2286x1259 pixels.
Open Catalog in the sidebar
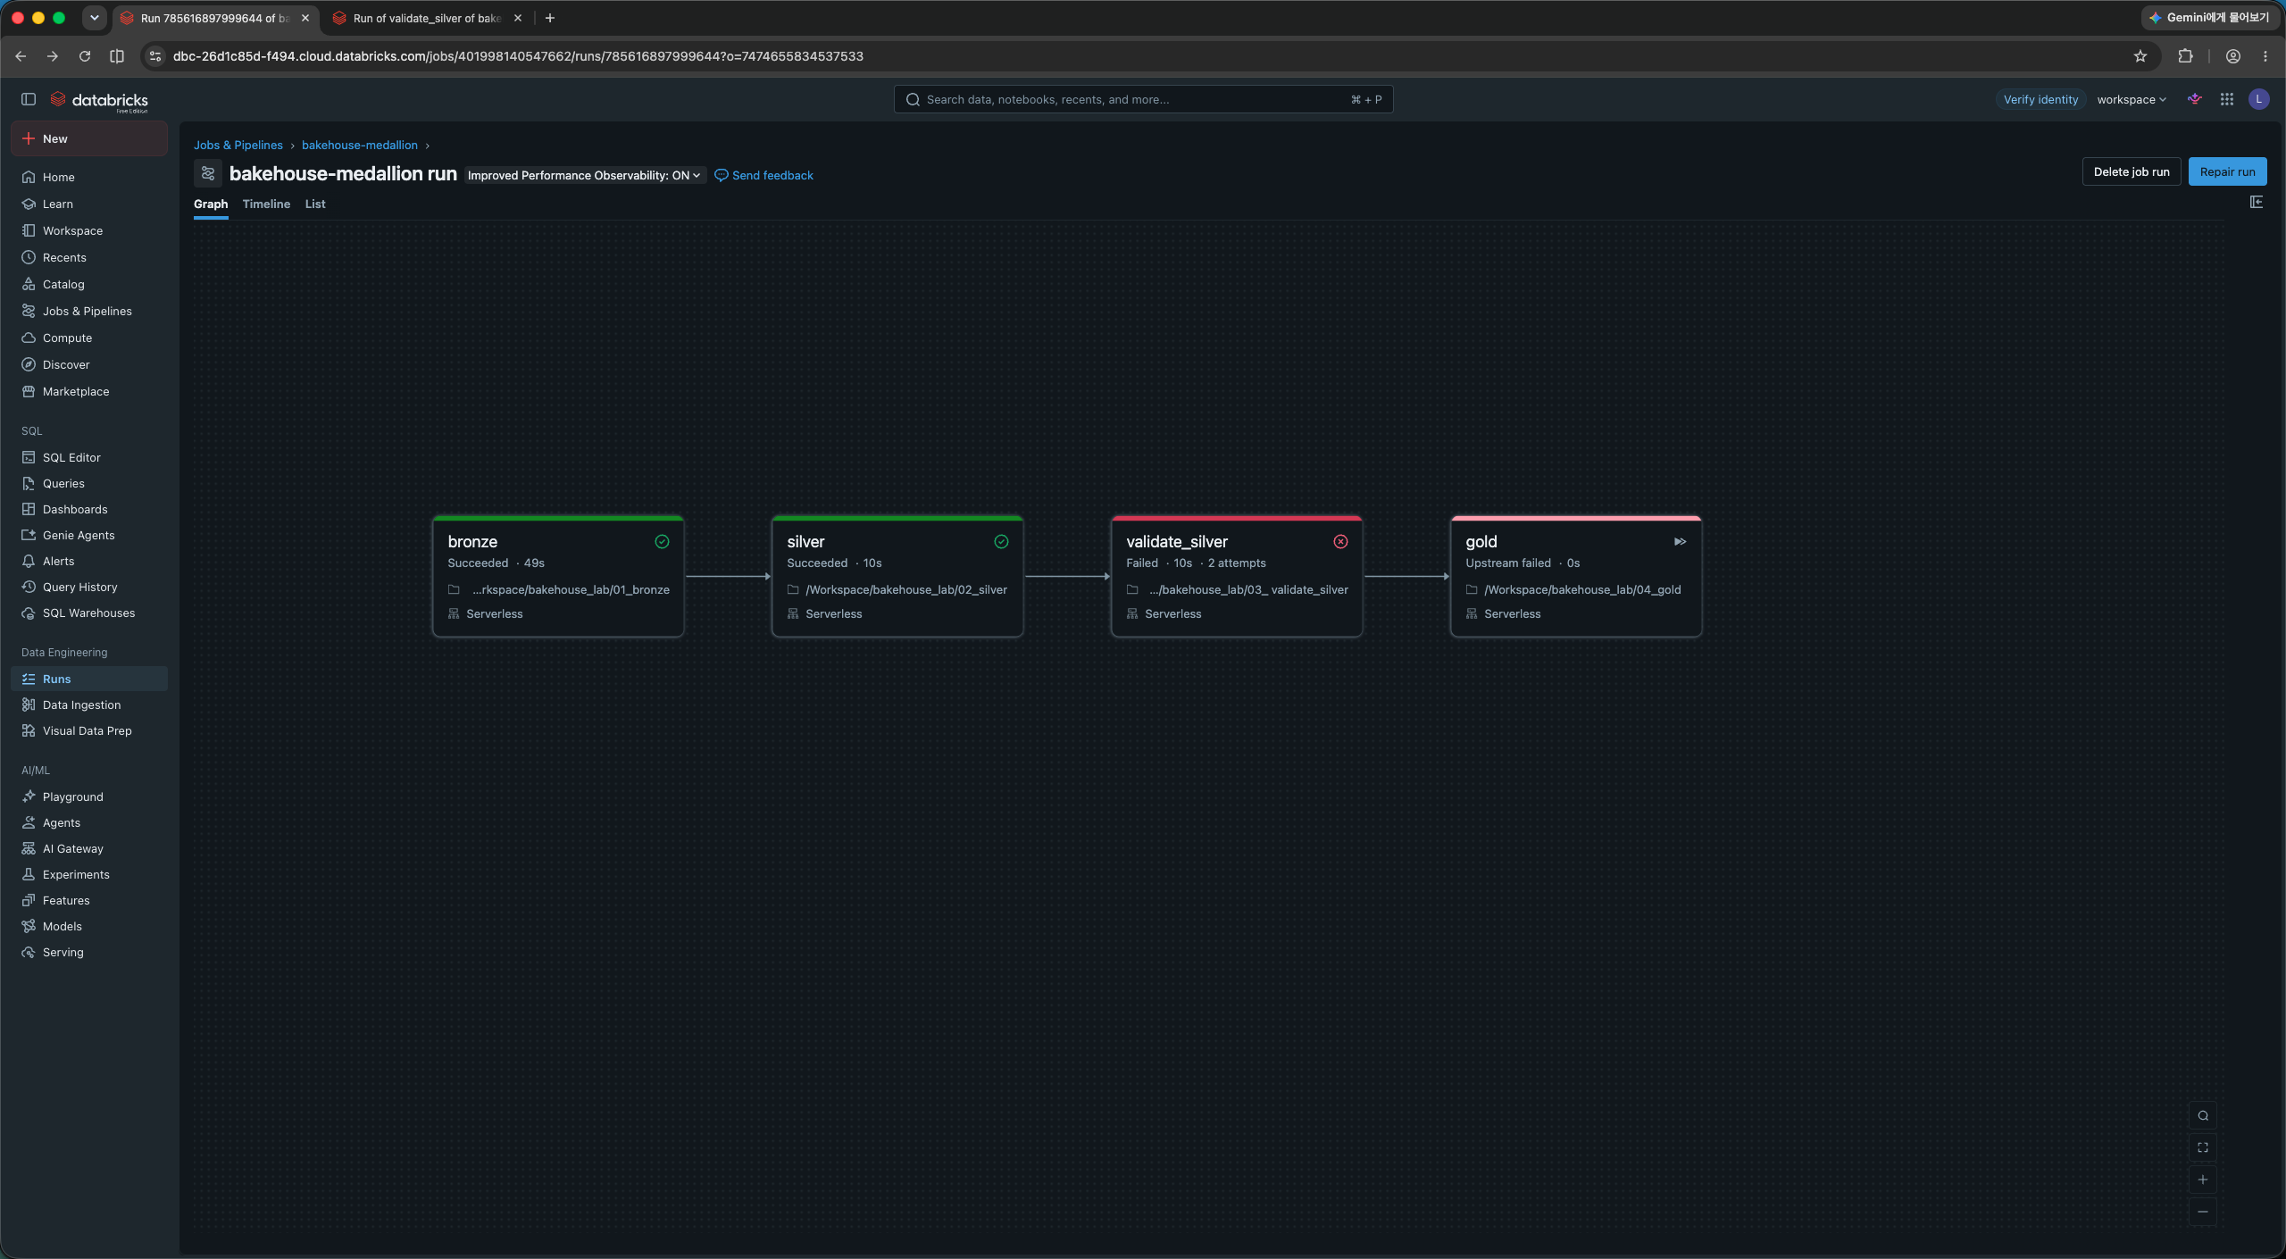click(x=89, y=284)
